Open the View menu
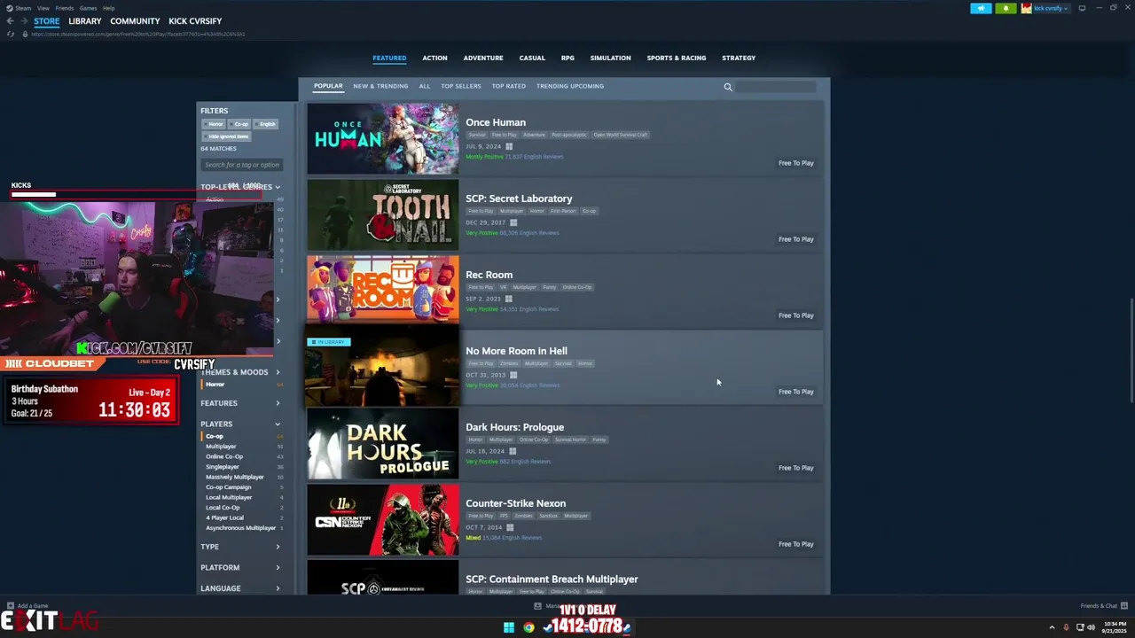Image resolution: width=1135 pixels, height=638 pixels. (43, 8)
